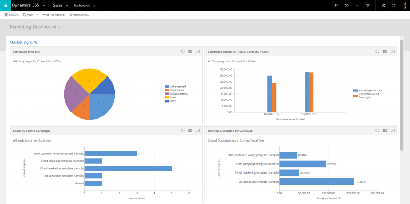Click Direct Marketing legend color swatch
This screenshot has height=204, width=410.
tap(167, 93)
